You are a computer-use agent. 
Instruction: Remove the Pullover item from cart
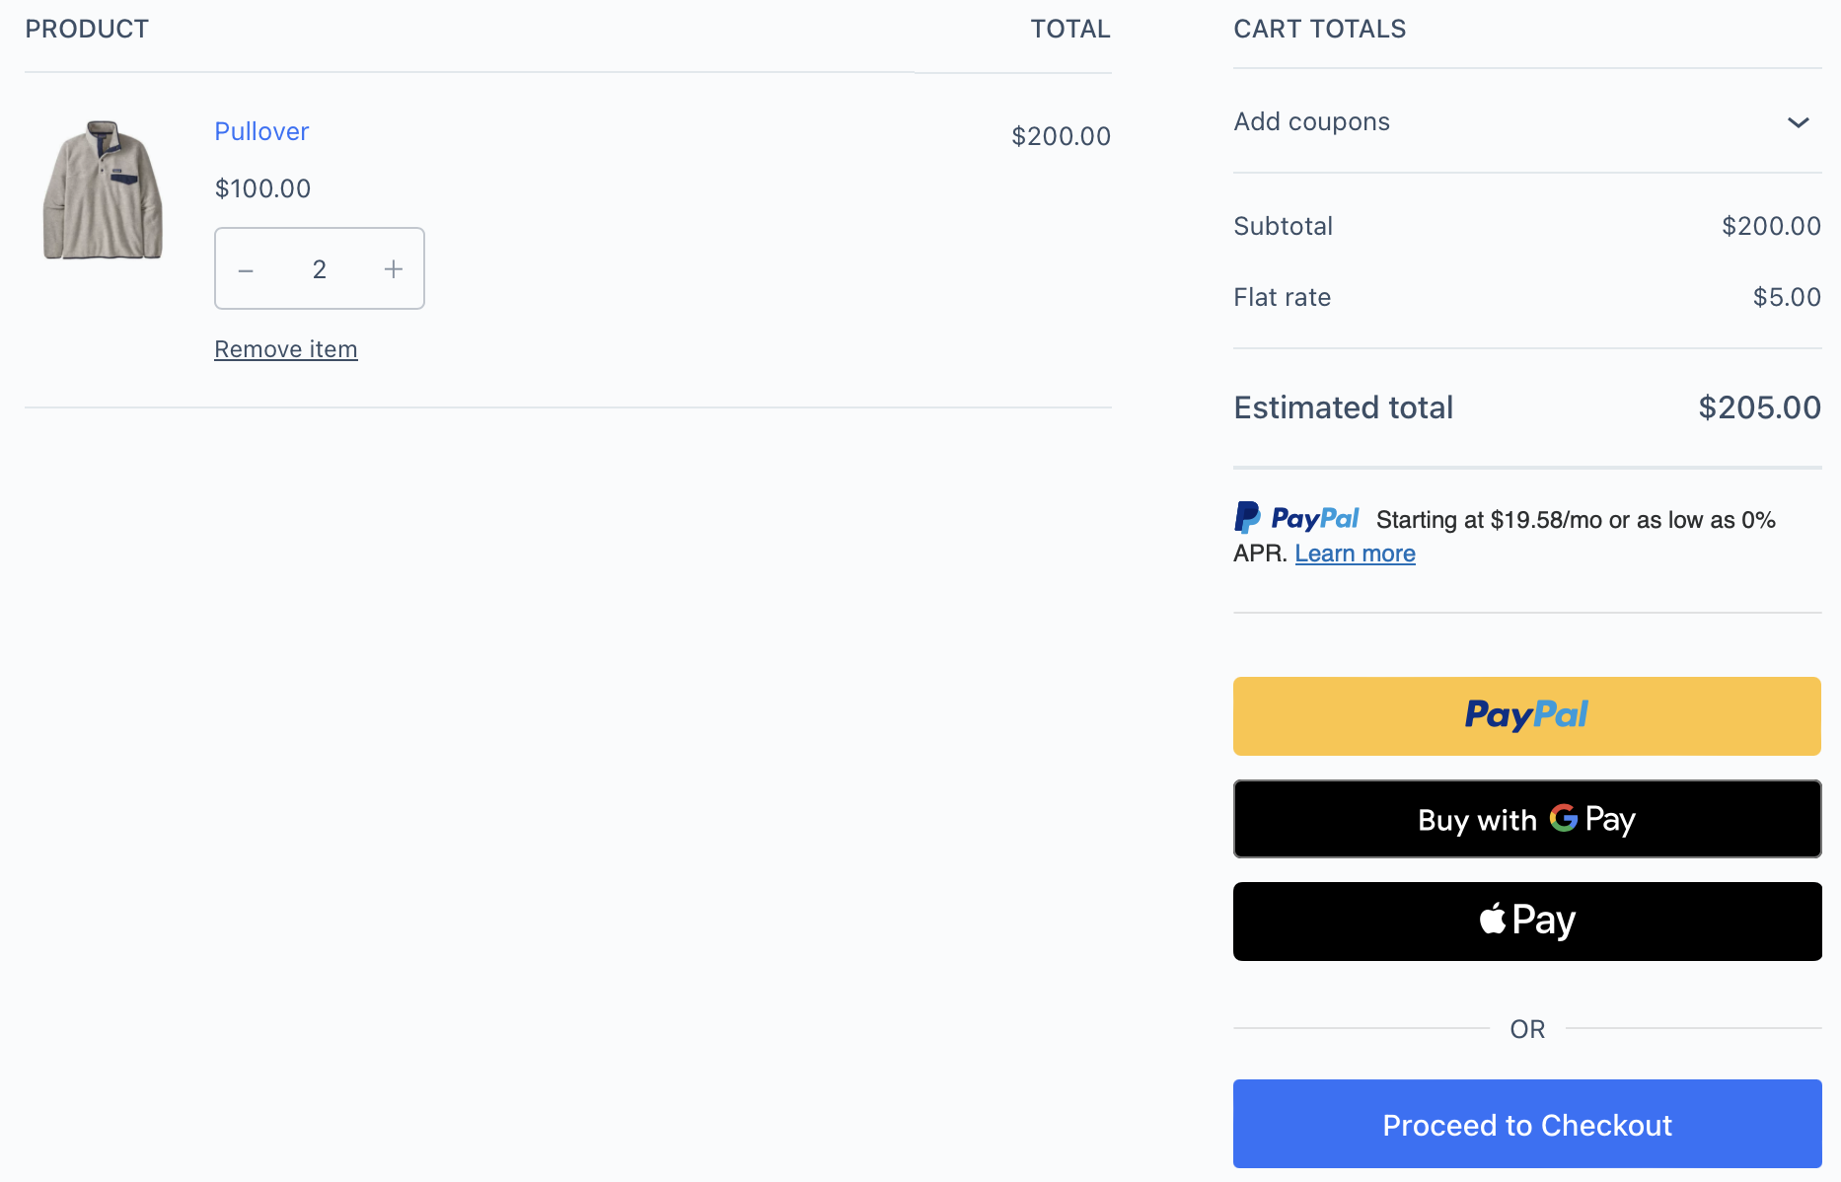[x=285, y=348]
